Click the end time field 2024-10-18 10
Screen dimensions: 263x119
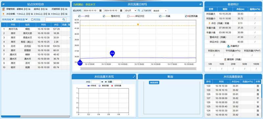[x=111, y=11]
